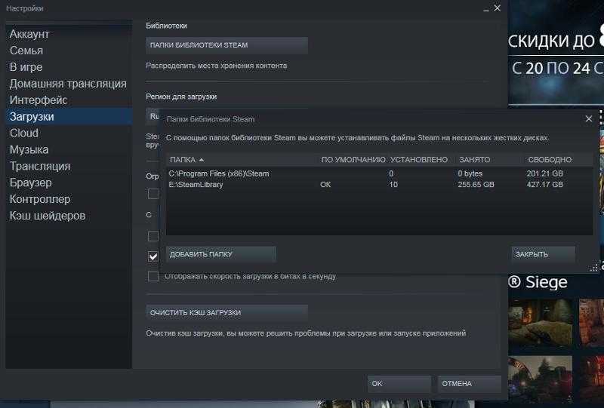Open the Аккаунт settings section
Screen dimensions: 604x408
(29, 34)
